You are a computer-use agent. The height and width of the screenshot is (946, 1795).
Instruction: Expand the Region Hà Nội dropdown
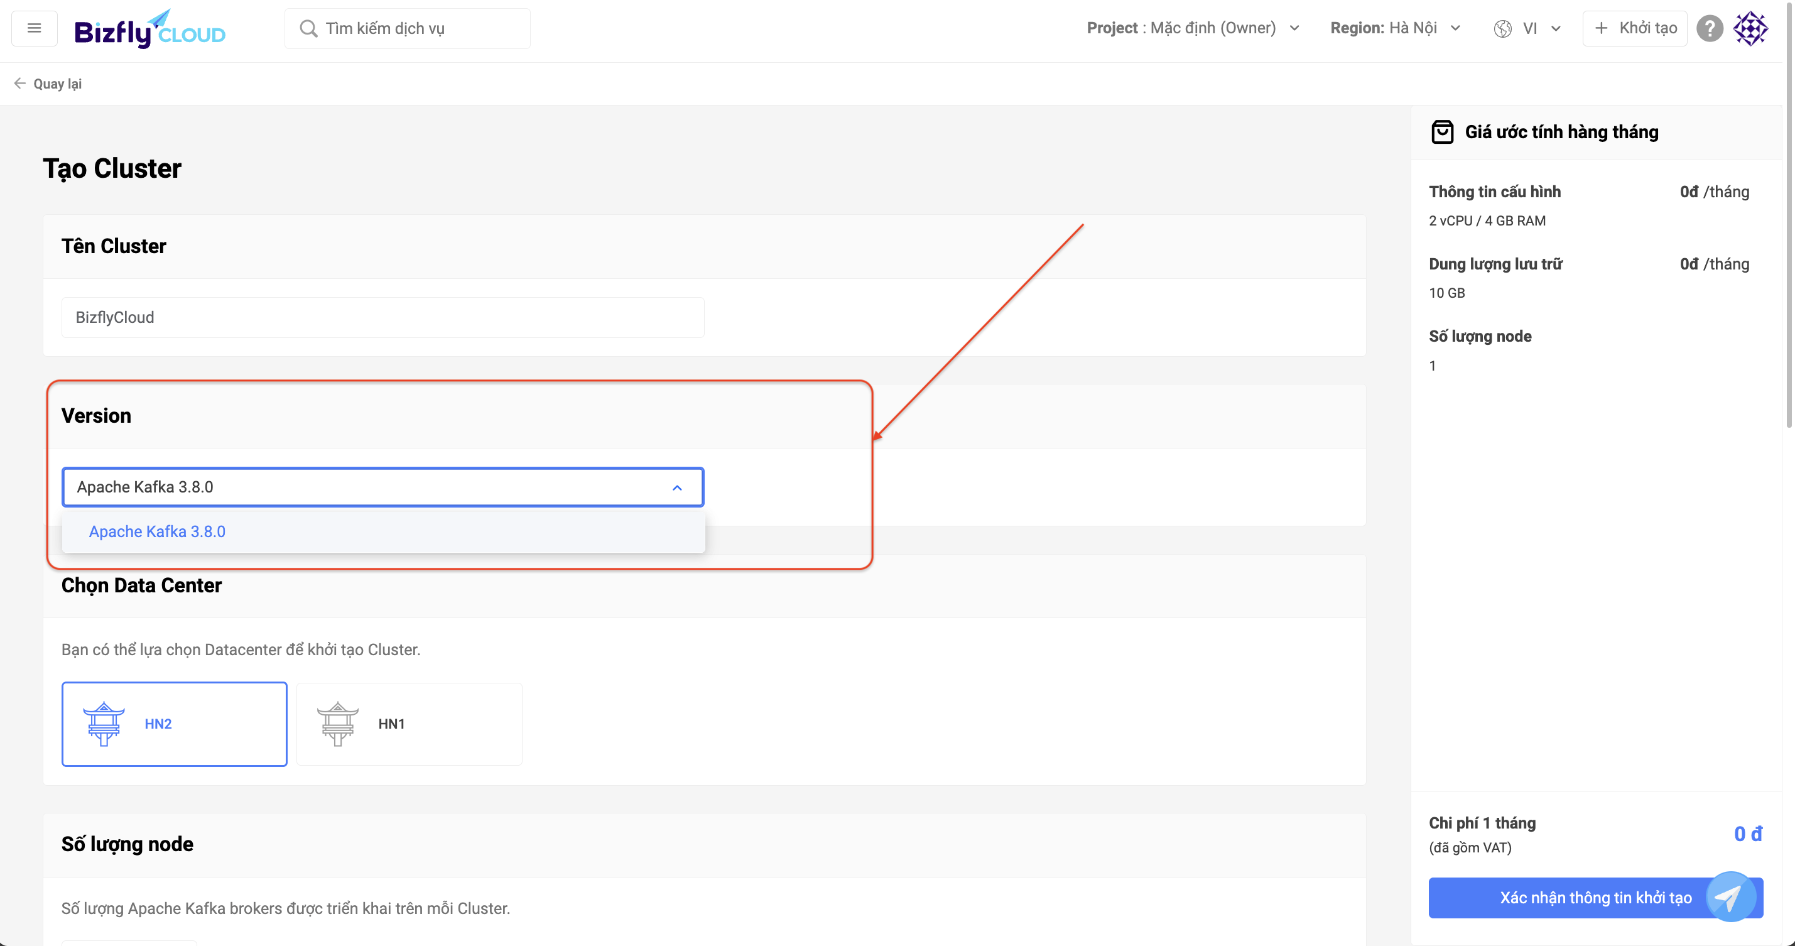coord(1394,28)
